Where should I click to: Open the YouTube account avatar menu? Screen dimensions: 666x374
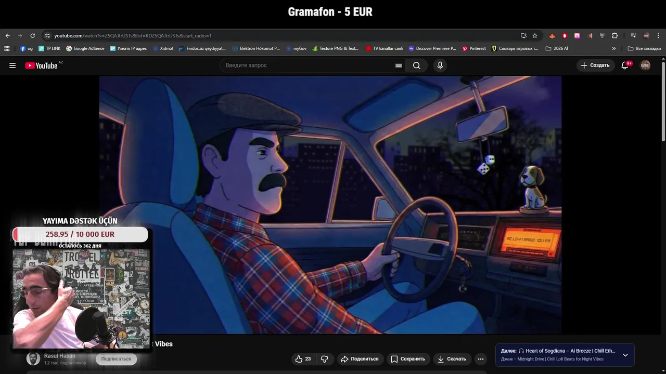[645, 65]
